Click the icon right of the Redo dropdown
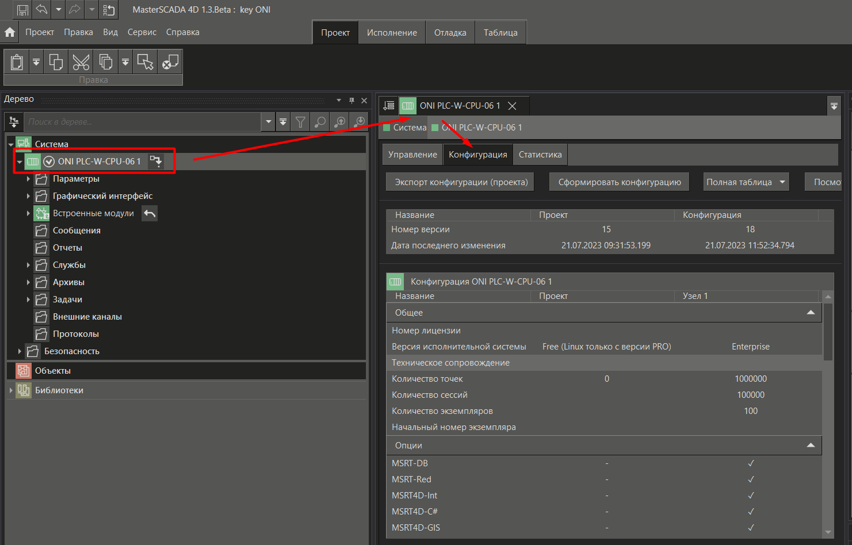This screenshot has height=545, width=852. [x=109, y=10]
